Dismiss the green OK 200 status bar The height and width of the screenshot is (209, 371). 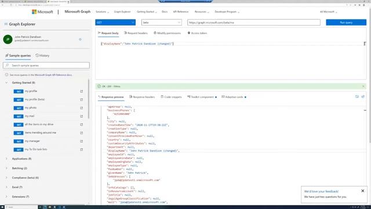(363, 87)
